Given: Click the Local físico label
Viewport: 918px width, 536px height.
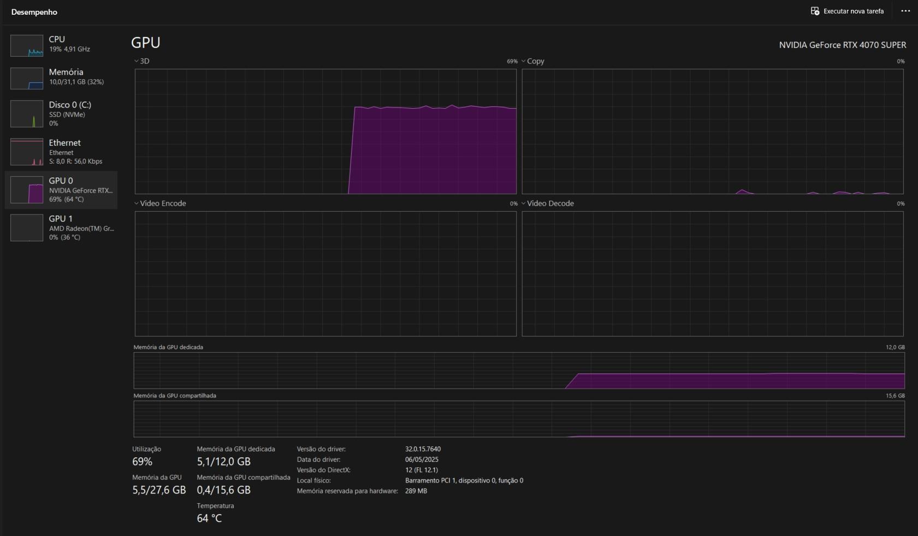Looking at the screenshot, I should click(x=313, y=481).
